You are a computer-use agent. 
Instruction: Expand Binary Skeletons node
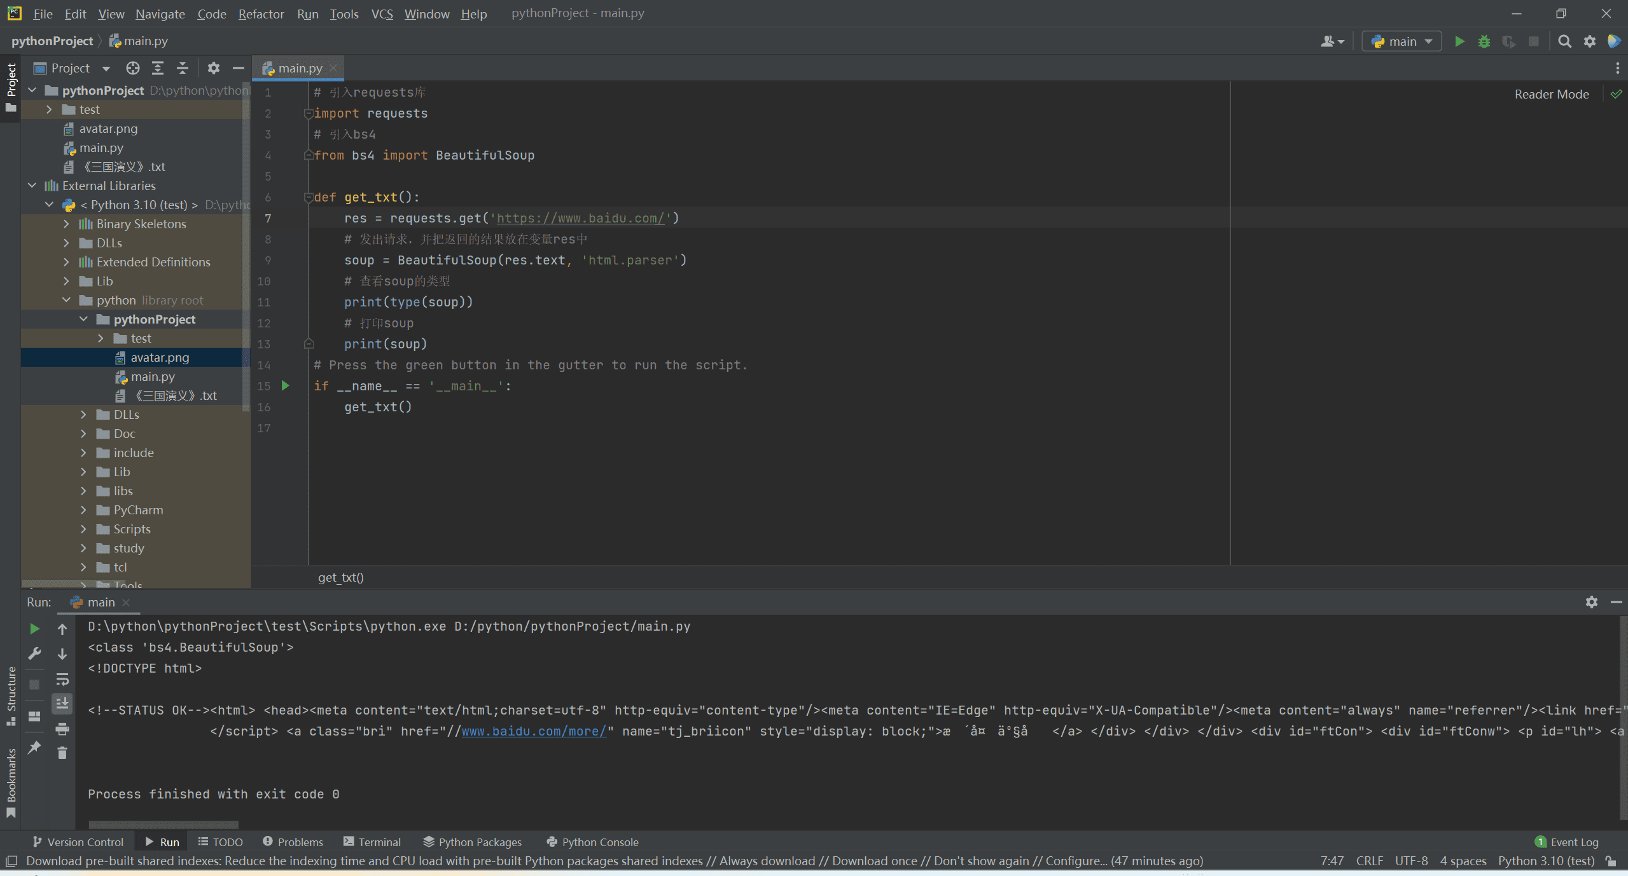click(67, 224)
